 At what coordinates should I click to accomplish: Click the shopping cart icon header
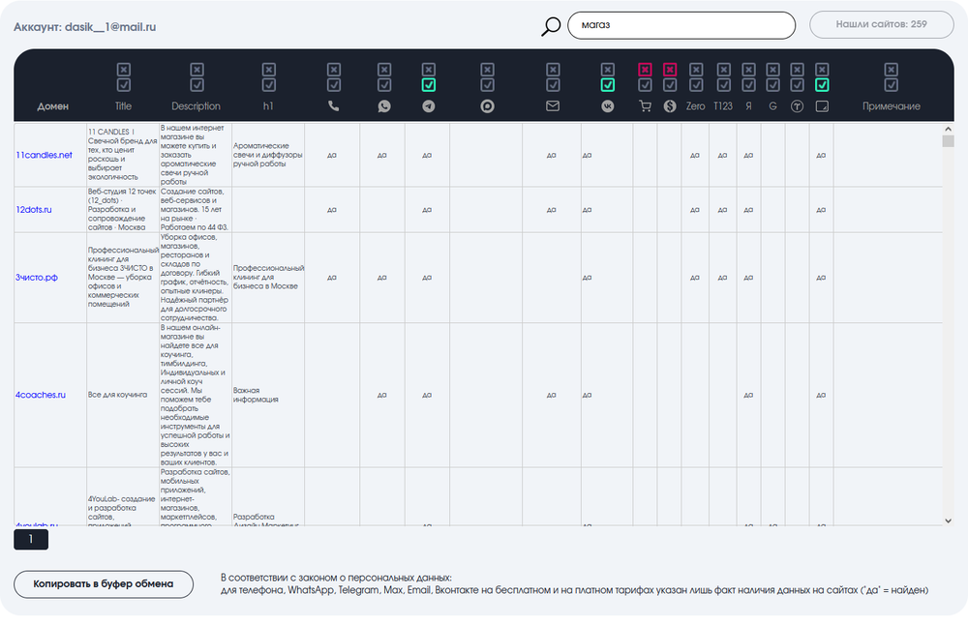(x=645, y=106)
